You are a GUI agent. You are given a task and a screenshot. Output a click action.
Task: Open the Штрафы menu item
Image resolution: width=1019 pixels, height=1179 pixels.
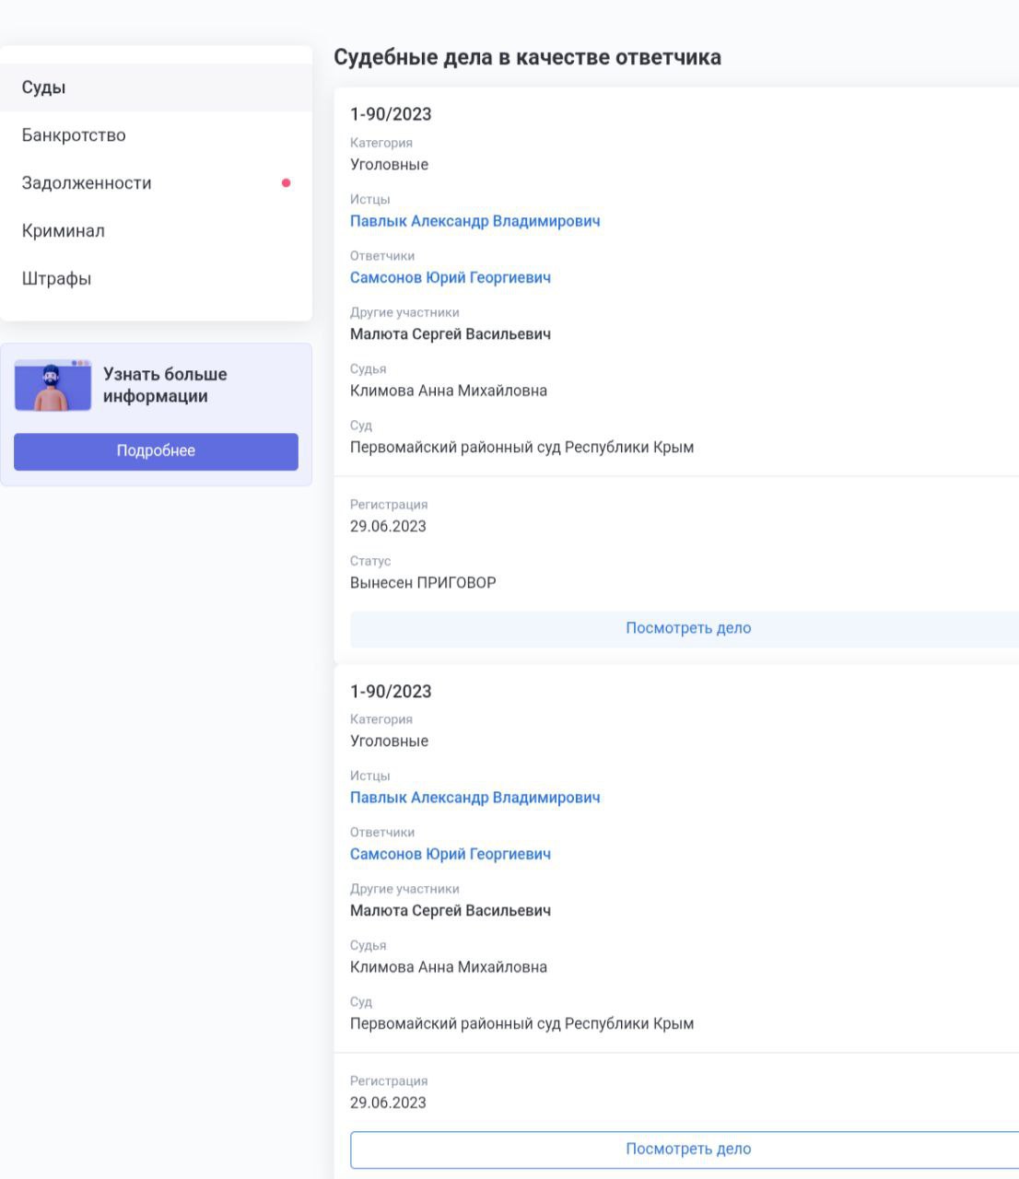click(x=156, y=279)
